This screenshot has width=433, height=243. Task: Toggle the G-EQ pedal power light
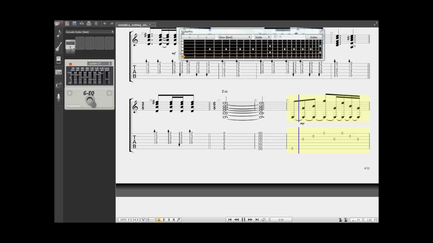70,64
